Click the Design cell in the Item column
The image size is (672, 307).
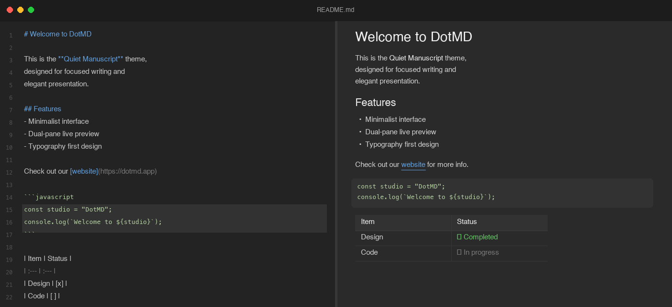pos(372,236)
